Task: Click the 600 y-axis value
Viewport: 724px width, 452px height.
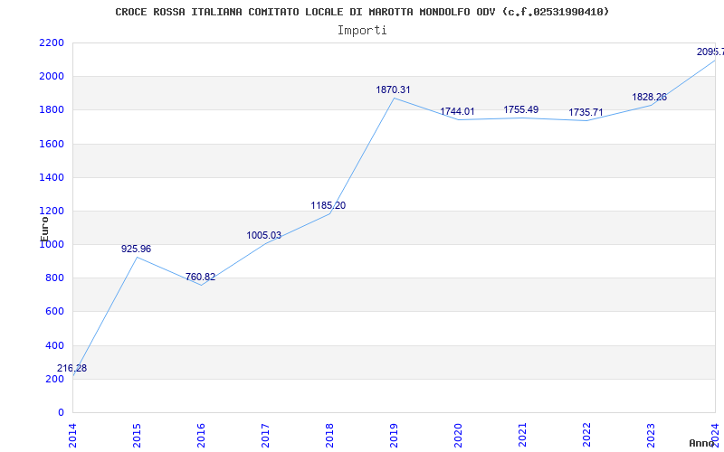Action: pyautogui.click(x=55, y=312)
